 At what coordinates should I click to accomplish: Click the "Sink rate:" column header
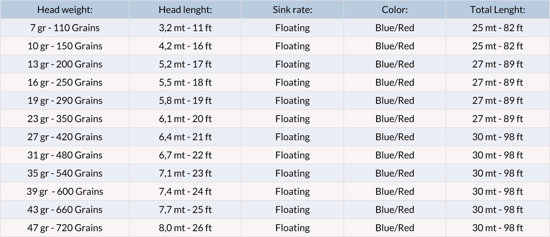pyautogui.click(x=292, y=10)
